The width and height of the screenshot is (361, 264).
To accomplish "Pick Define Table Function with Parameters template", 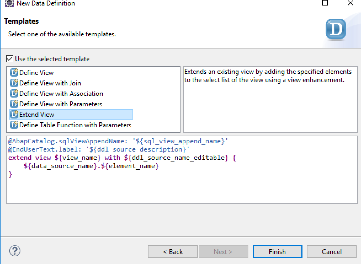I will (75, 125).
